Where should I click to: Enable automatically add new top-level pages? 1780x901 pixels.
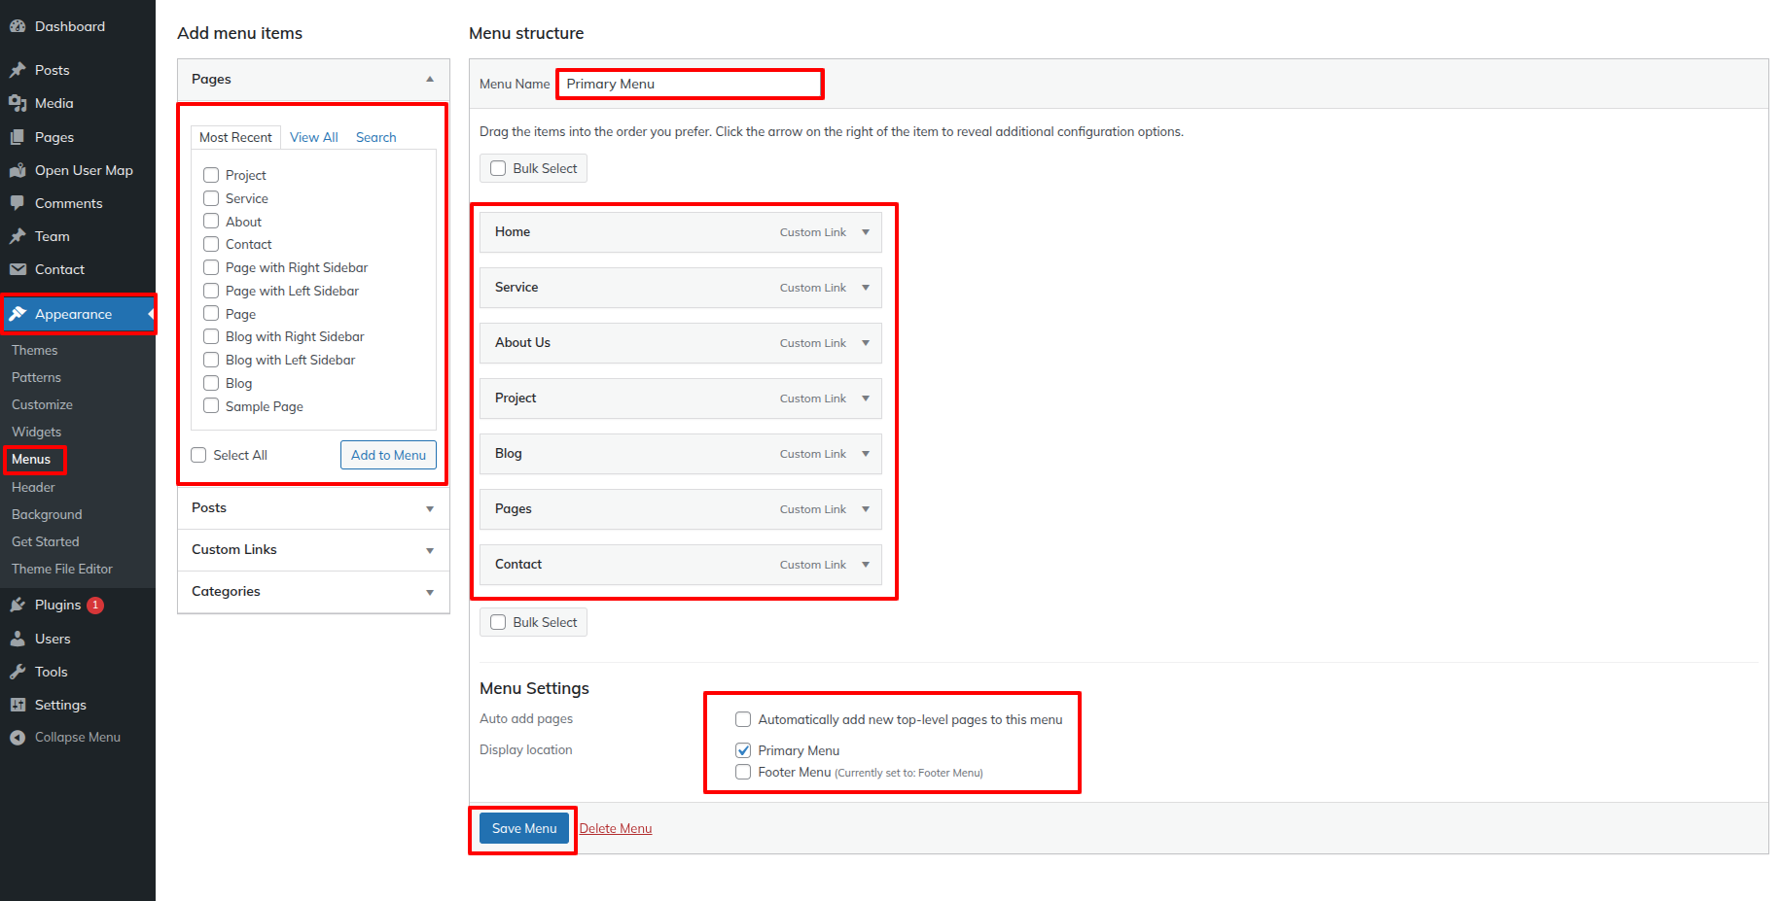[x=743, y=719]
